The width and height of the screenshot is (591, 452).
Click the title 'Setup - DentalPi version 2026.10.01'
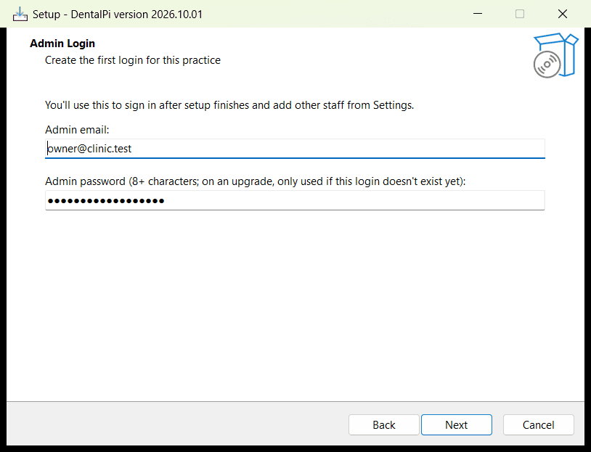click(118, 15)
